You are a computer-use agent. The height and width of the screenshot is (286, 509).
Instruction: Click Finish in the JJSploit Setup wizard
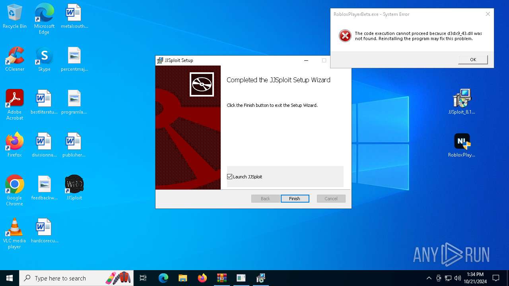pos(295,199)
